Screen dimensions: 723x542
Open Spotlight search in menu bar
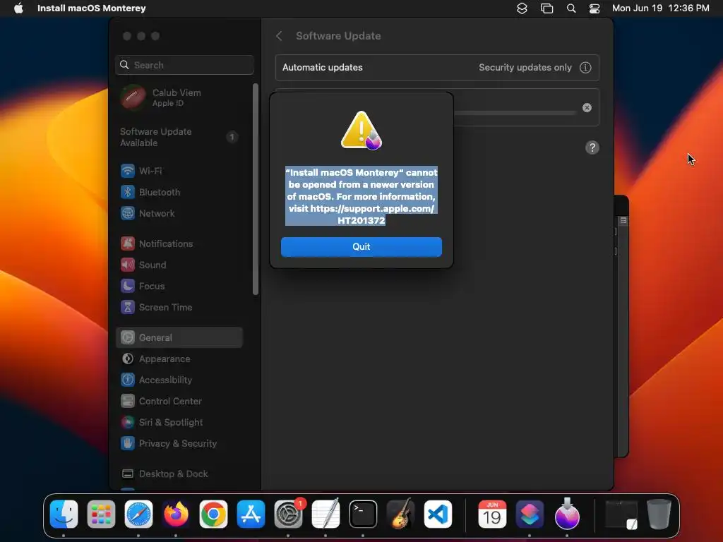pyautogui.click(x=571, y=8)
